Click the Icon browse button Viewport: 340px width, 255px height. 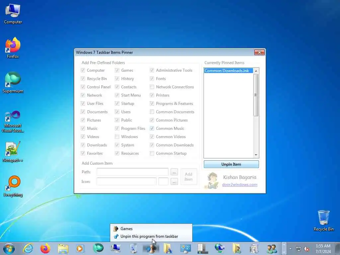click(174, 182)
